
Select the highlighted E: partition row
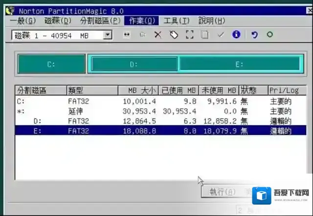(x=160, y=131)
